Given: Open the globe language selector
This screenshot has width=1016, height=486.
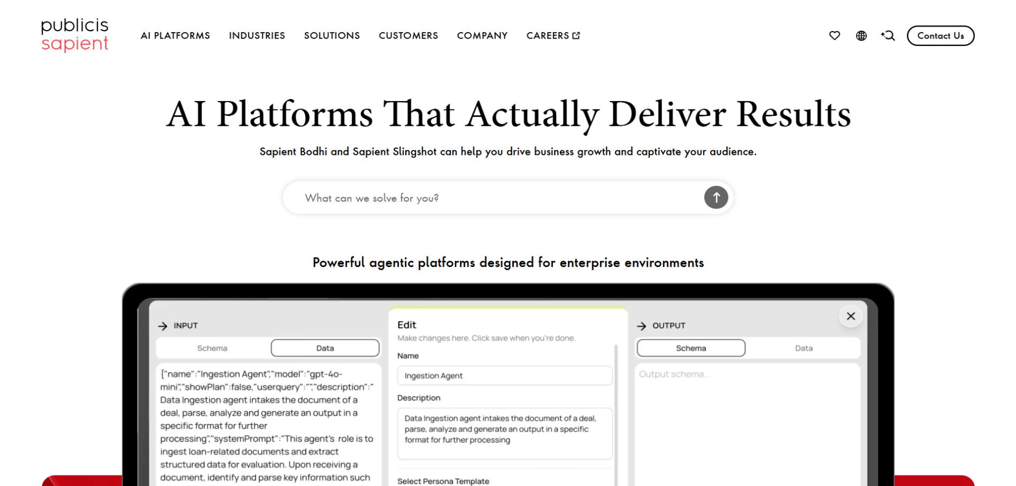Looking at the screenshot, I should [861, 35].
